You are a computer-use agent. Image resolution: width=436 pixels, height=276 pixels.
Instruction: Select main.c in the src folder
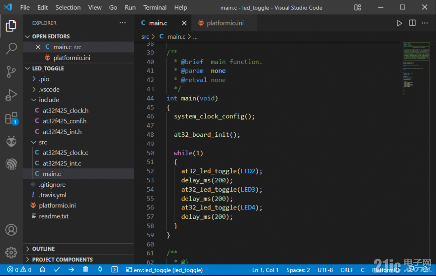click(78, 174)
